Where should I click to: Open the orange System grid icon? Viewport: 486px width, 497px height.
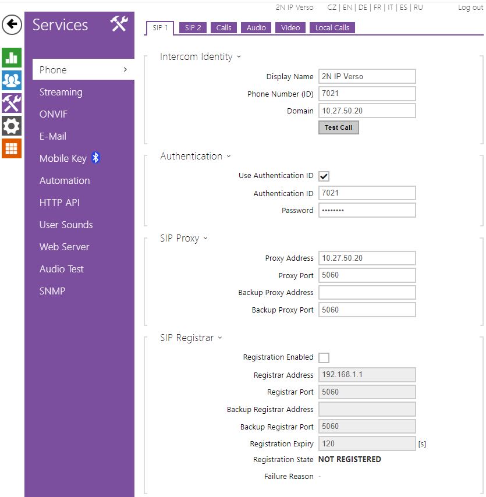[12, 148]
